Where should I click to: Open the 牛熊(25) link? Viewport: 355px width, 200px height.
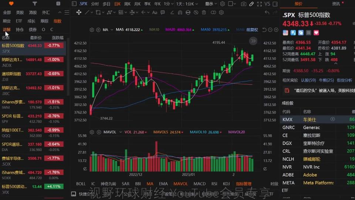pyautogui.click(x=326, y=80)
